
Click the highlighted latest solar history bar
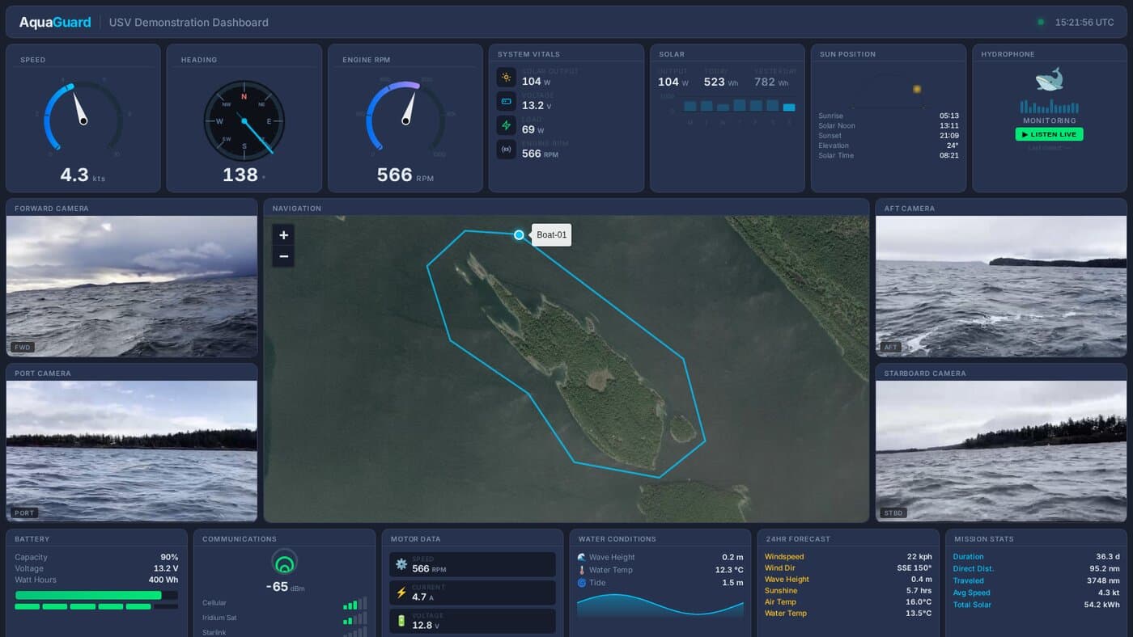click(x=789, y=107)
